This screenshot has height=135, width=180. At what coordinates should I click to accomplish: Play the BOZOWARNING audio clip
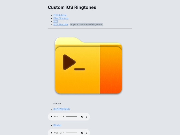click(x=51, y=117)
